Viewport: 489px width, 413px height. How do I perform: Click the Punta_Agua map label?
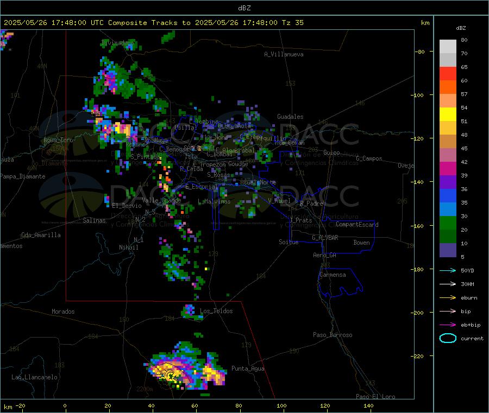coord(248,369)
